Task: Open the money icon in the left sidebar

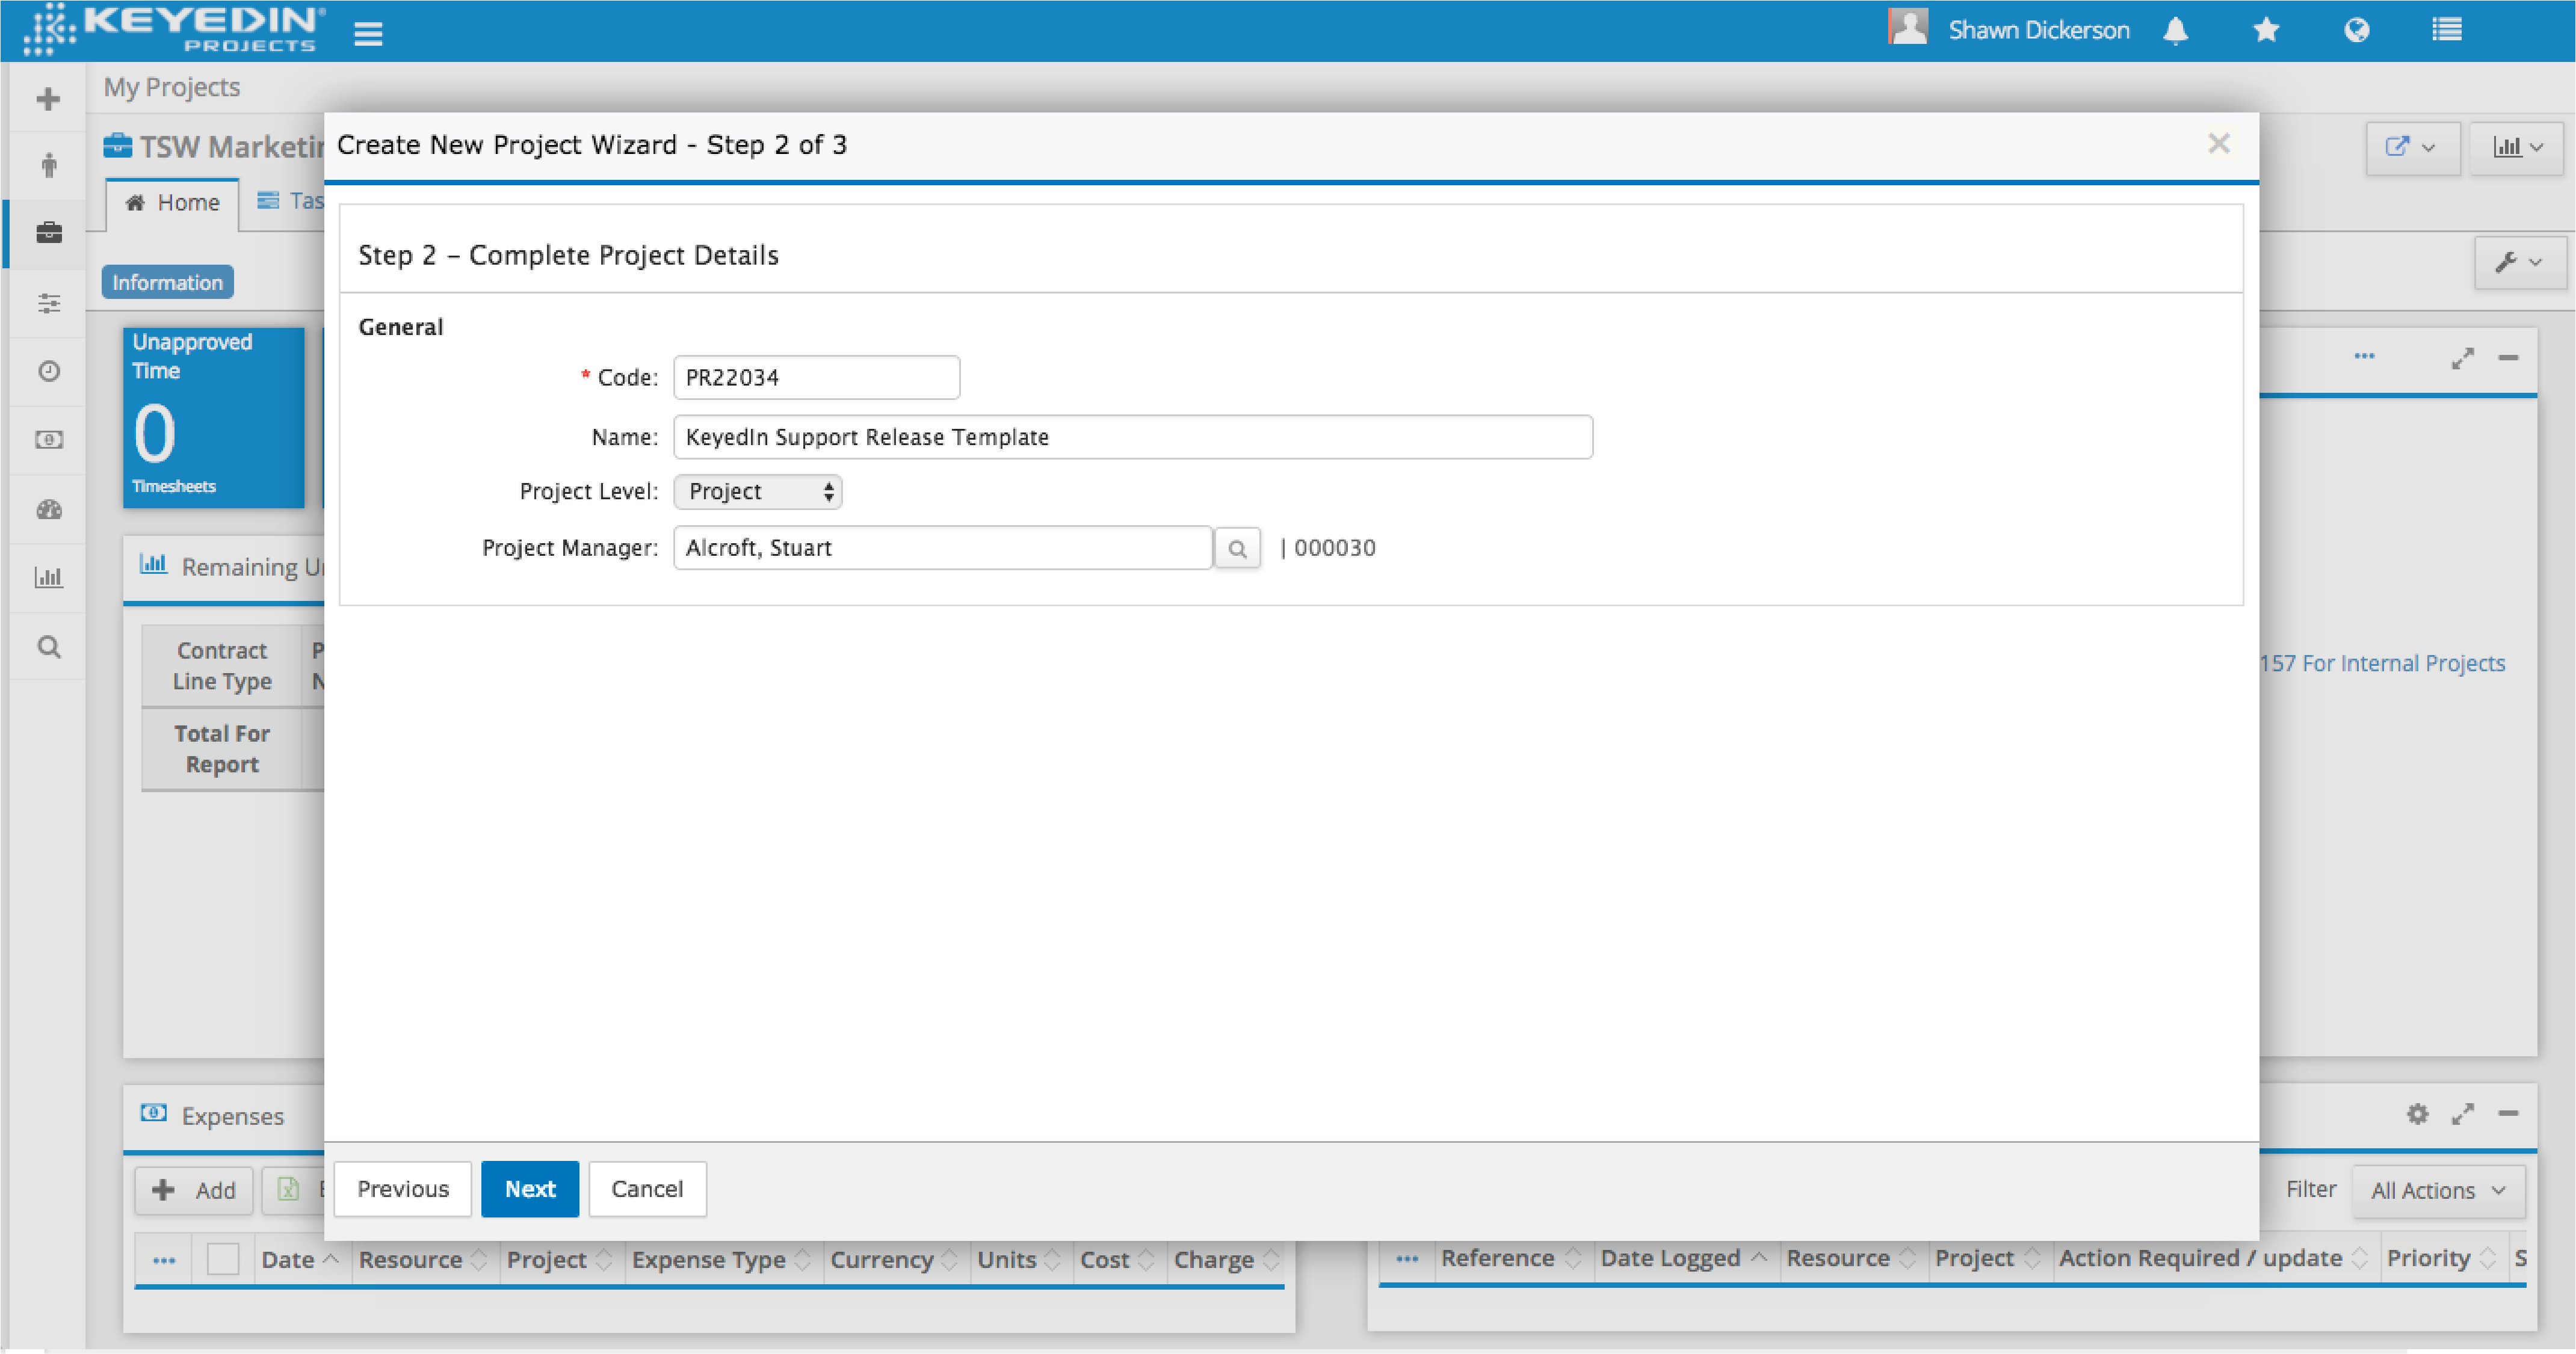Action: click(x=48, y=439)
